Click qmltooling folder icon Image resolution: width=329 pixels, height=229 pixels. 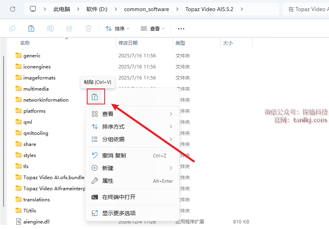click(x=19, y=133)
